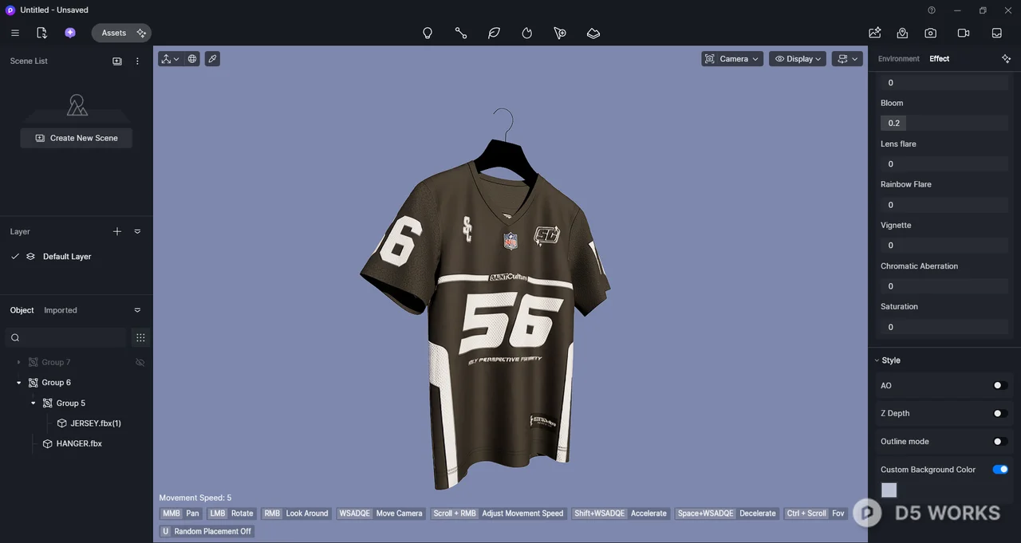Toggle Default Layer checkmark
Screen dimensions: 1021x543
point(15,257)
